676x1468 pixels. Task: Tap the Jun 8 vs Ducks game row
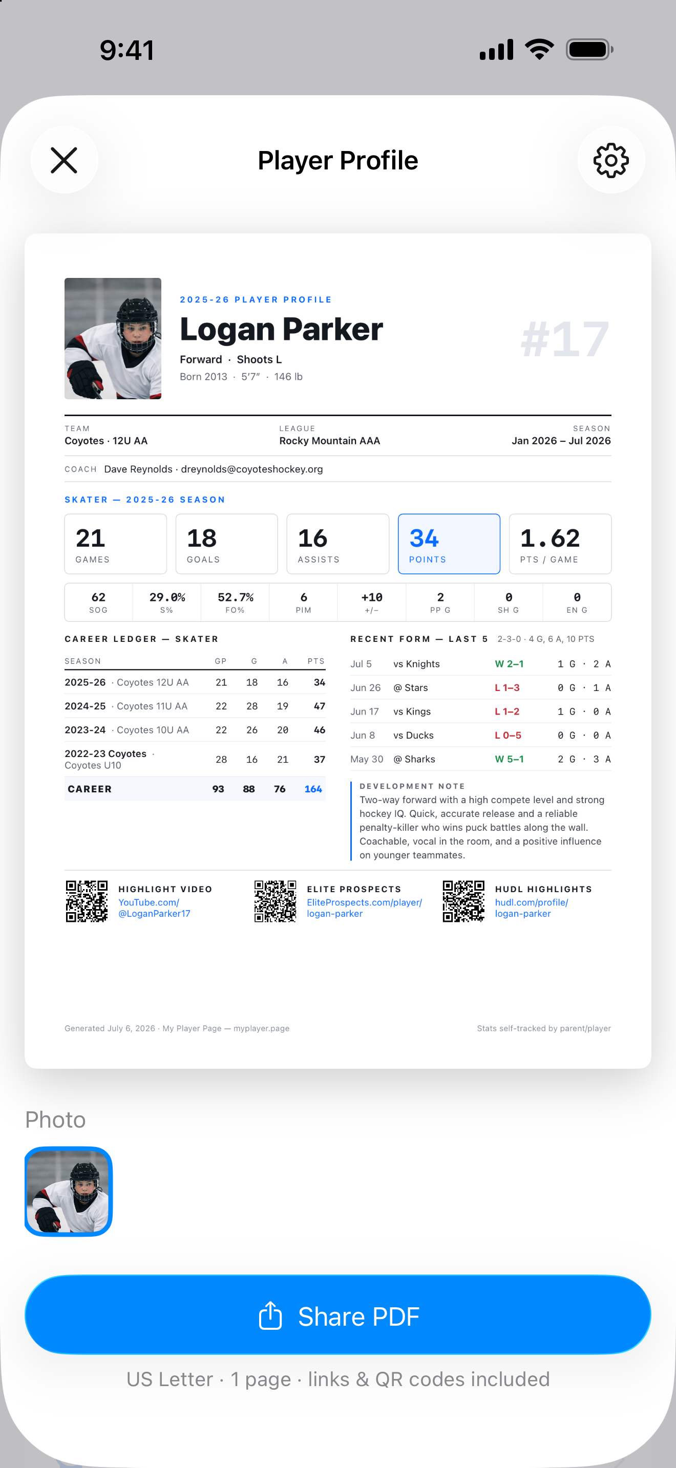point(480,735)
